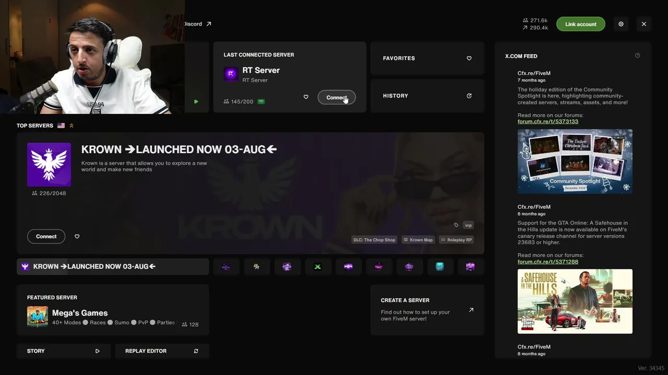The image size is (668, 375).
Task: Click the 'Krown Map' tag
Action: 418,240
